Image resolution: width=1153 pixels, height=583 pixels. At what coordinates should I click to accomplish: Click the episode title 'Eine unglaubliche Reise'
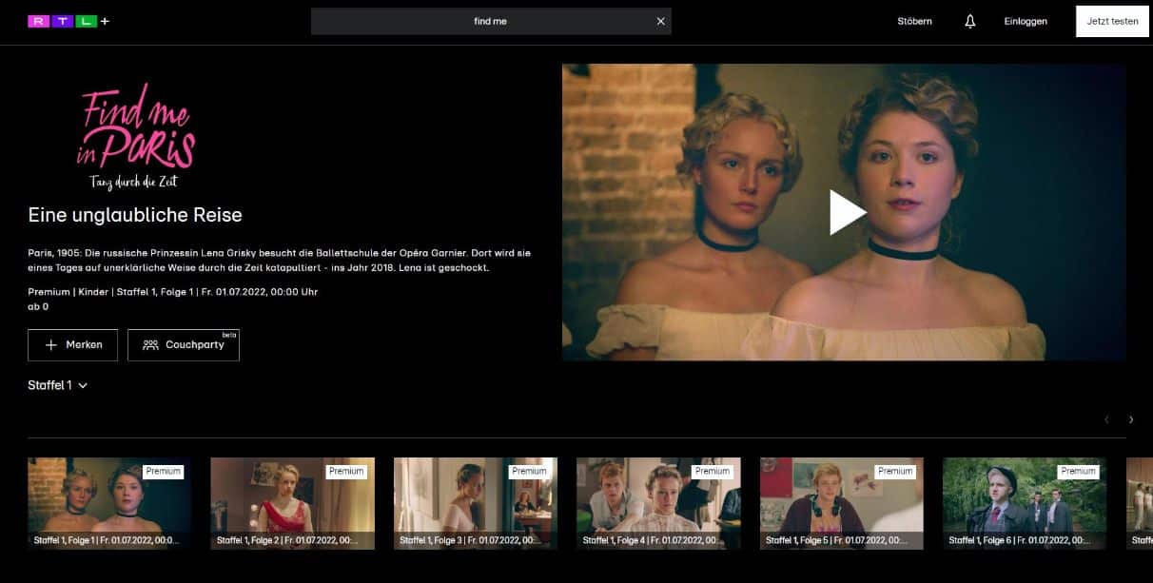pos(135,215)
